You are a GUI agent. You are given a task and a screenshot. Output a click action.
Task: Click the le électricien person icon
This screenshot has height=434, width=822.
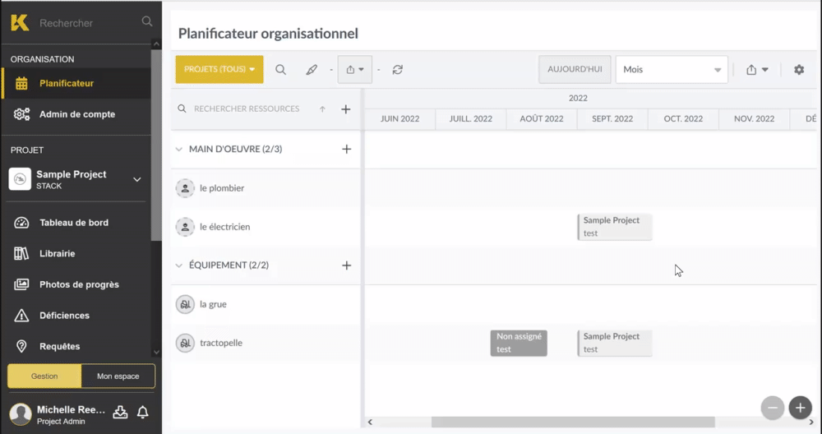[185, 227]
